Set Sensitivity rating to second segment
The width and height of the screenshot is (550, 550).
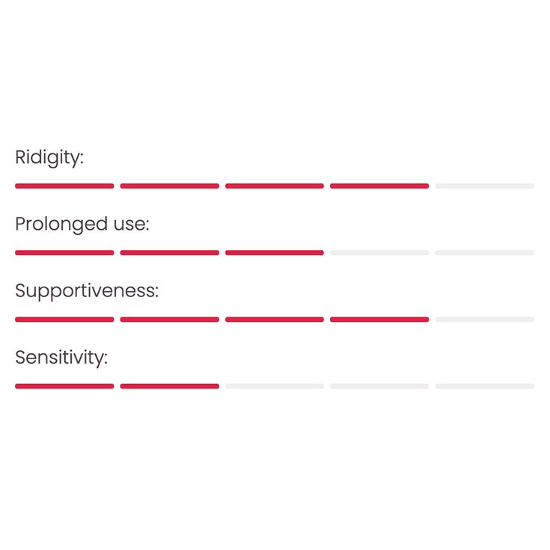(x=170, y=386)
